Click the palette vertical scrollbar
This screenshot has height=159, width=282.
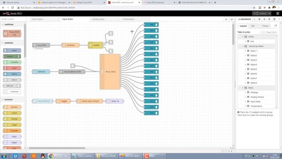tap(25, 41)
